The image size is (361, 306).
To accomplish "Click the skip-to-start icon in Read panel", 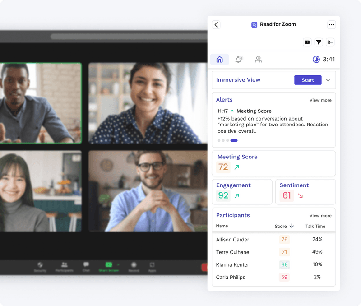I will tap(330, 42).
